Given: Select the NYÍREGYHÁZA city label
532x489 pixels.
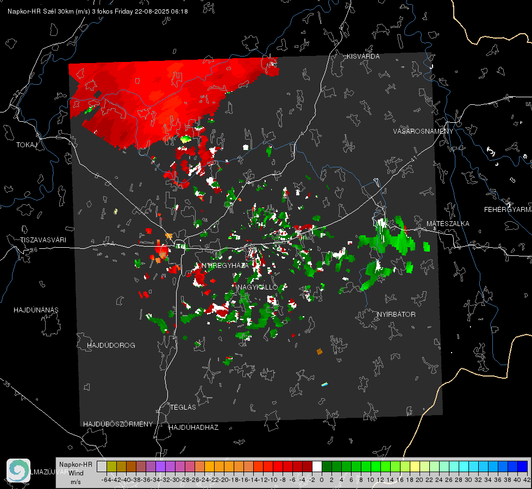Looking at the screenshot, I should click(x=225, y=265).
